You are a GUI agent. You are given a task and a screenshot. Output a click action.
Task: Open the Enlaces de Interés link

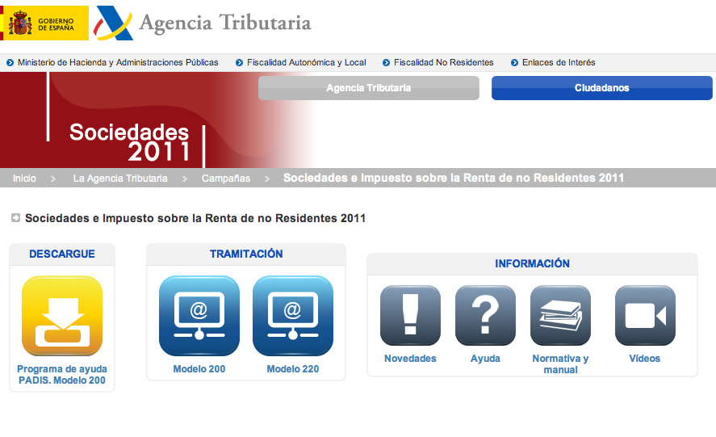559,62
